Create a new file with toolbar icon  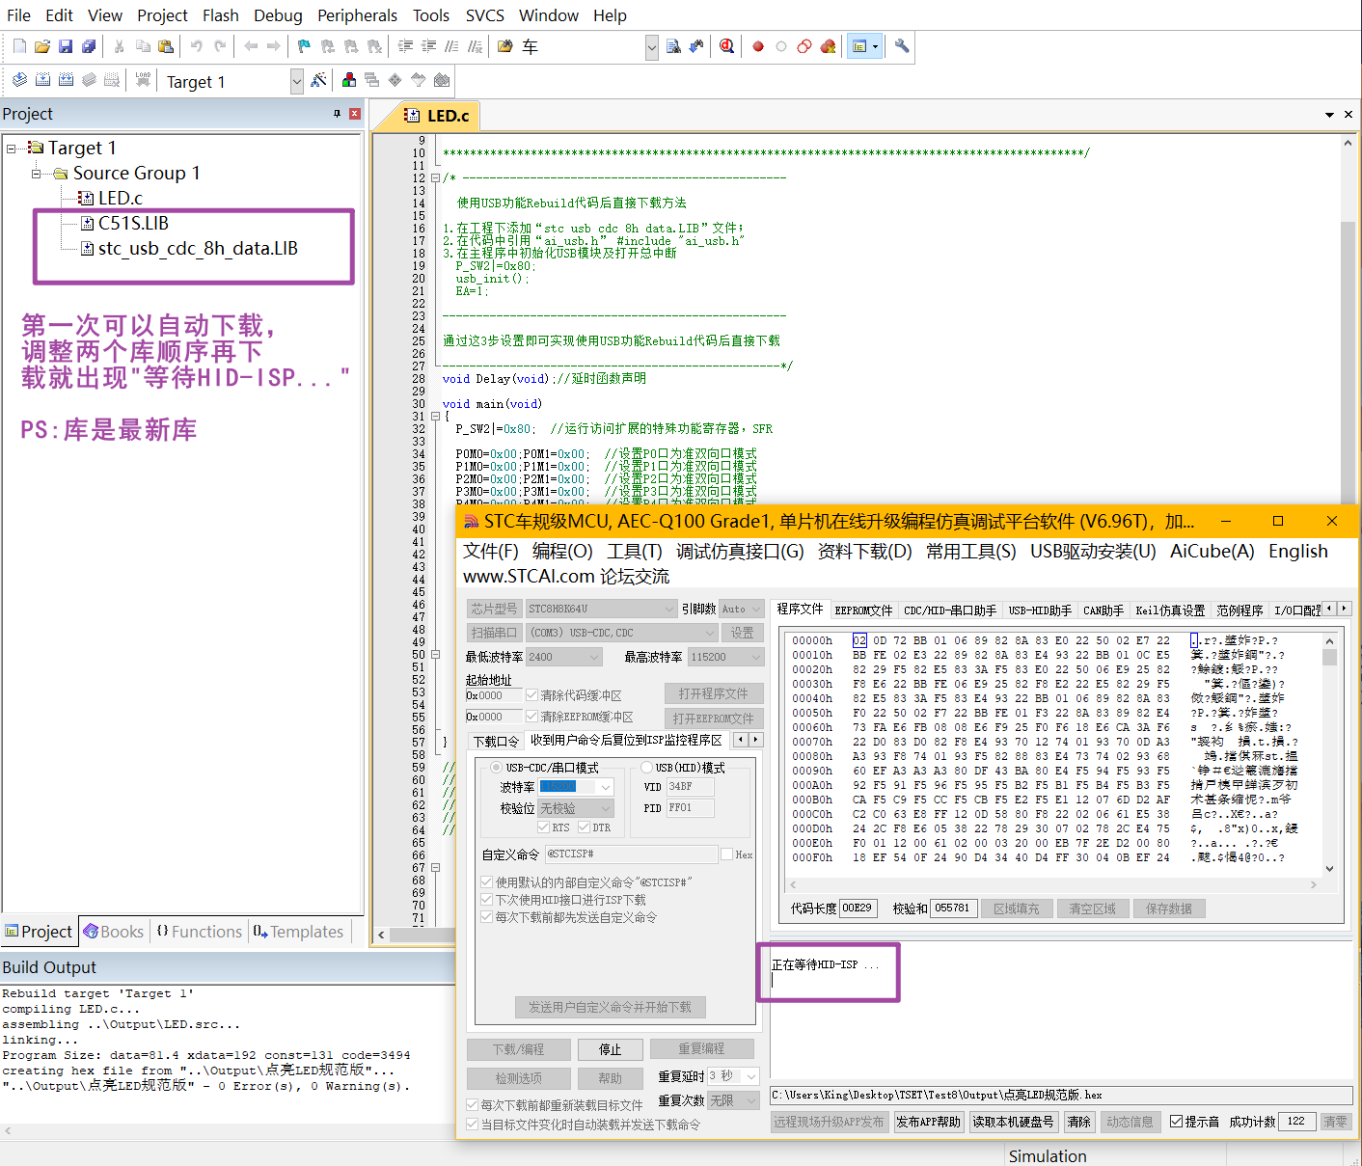tap(19, 46)
